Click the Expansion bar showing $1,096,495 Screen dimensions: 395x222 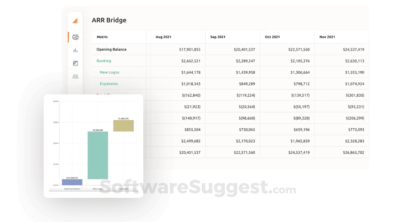(x=123, y=126)
